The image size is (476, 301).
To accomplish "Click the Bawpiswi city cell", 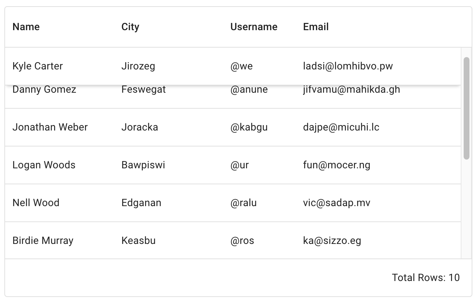I will (143, 165).
